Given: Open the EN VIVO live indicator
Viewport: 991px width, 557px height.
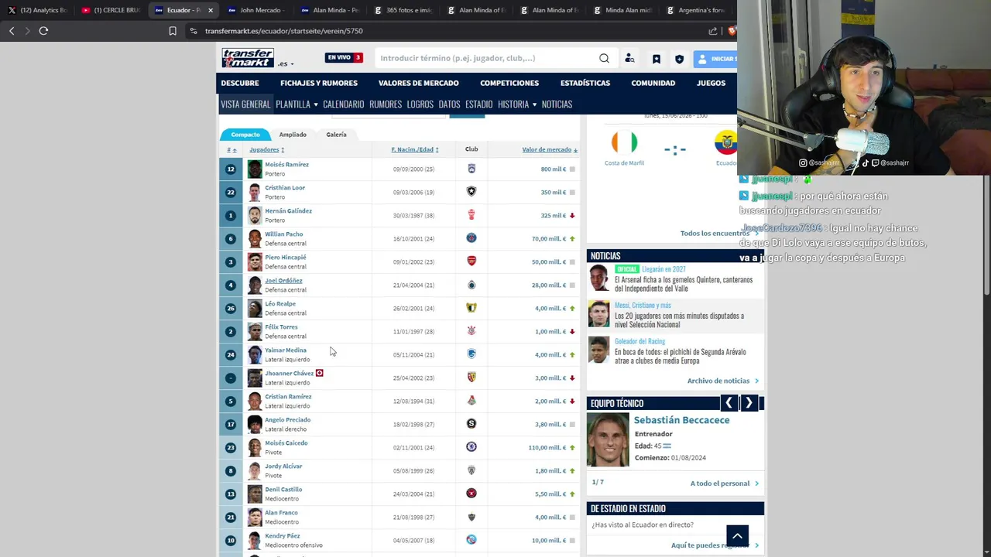Looking at the screenshot, I should [344, 57].
